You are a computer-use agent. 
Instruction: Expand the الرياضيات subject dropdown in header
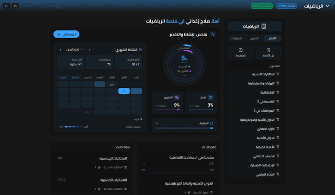tap(316, 6)
